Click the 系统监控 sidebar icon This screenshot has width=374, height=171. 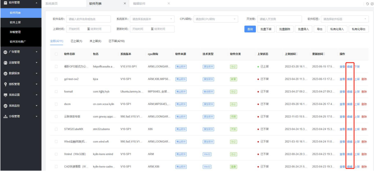[x=5, y=106]
